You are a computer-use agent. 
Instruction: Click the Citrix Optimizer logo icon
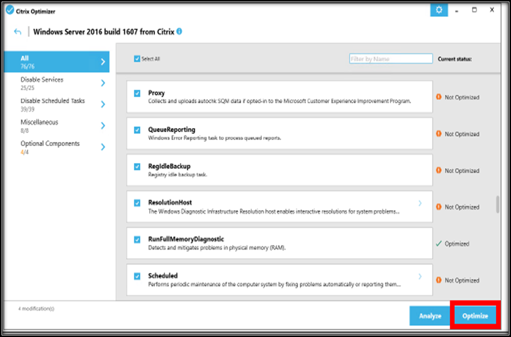coord(10,10)
